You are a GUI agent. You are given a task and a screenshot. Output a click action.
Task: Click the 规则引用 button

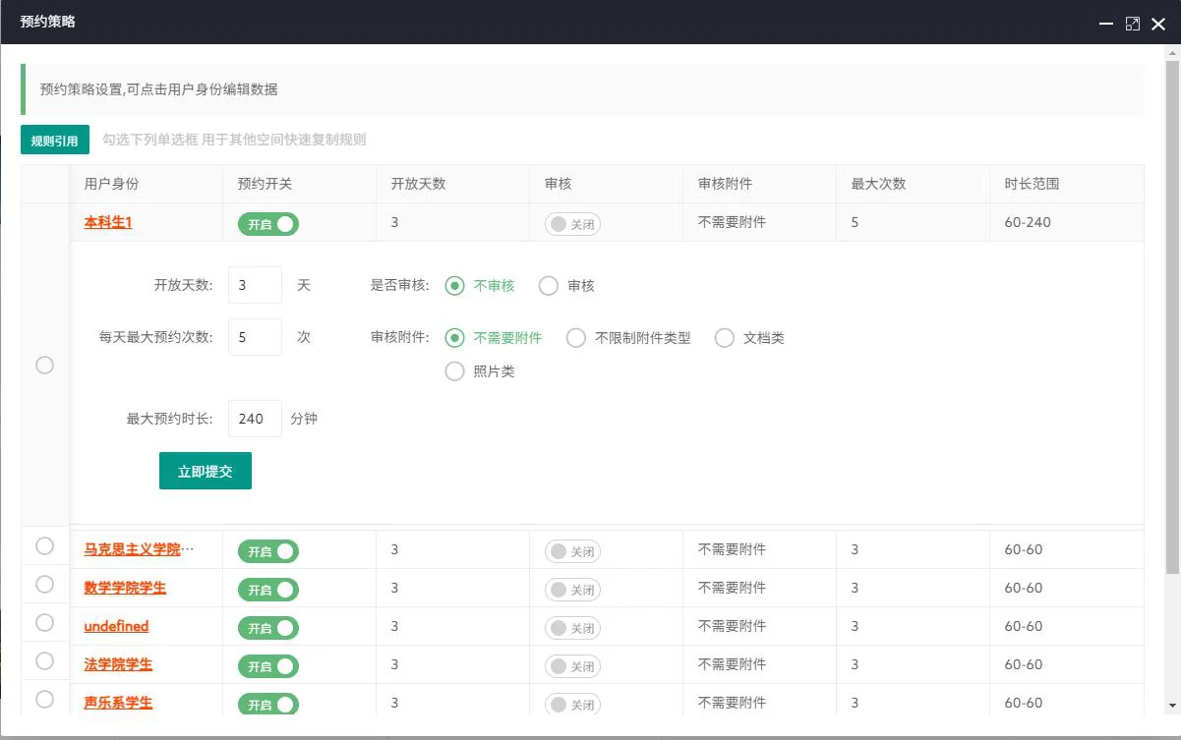click(55, 141)
